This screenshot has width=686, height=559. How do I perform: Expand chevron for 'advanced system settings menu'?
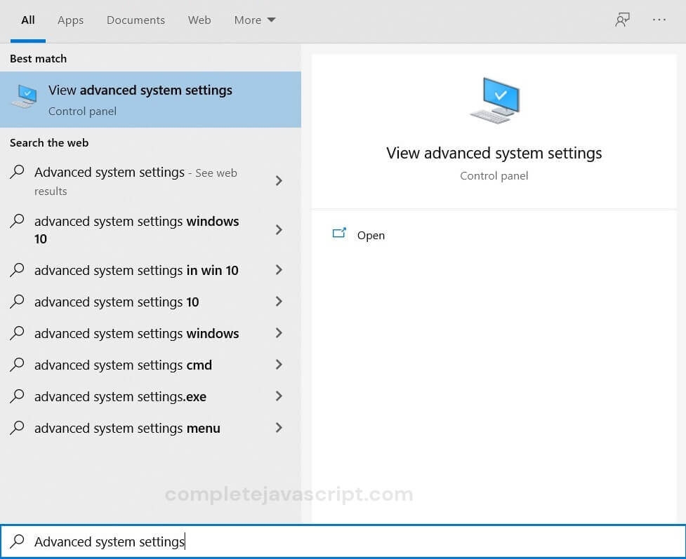coord(279,427)
